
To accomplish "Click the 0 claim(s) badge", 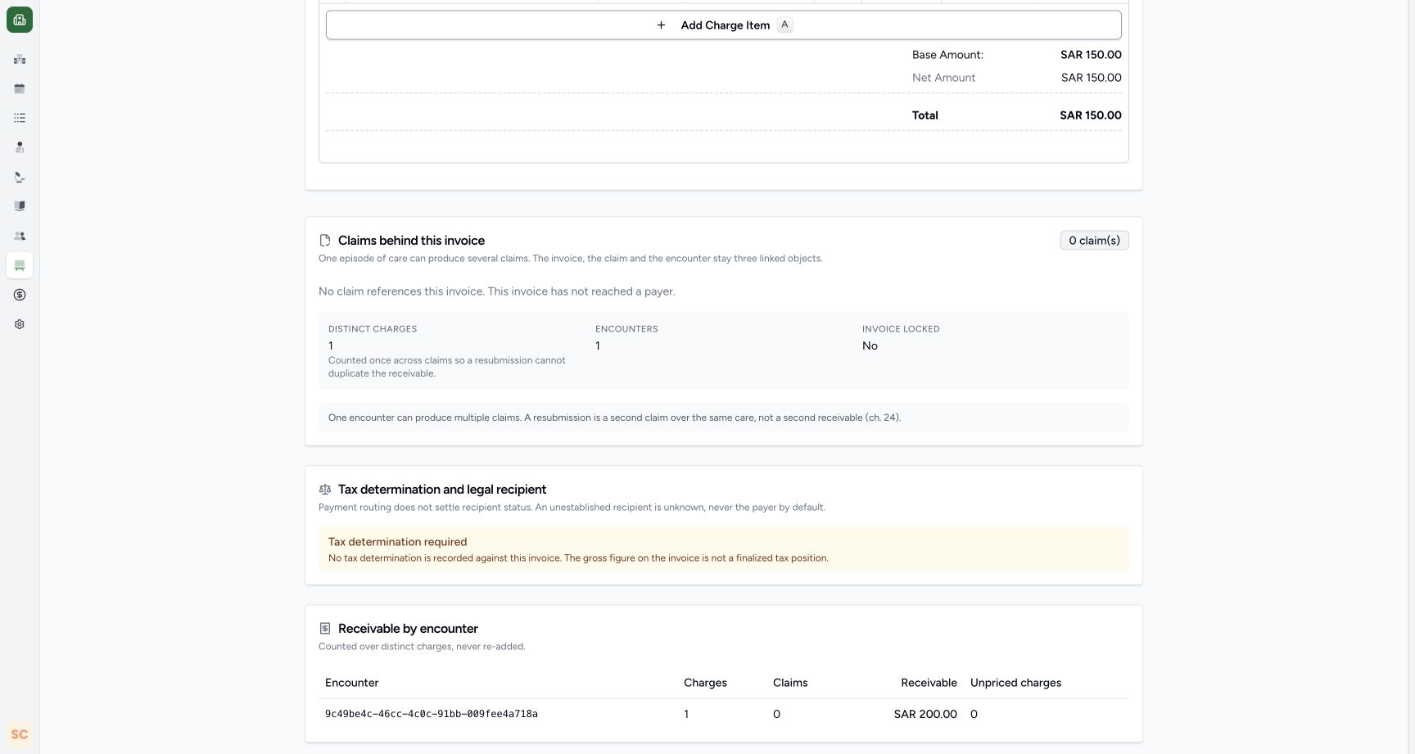I will (1094, 241).
